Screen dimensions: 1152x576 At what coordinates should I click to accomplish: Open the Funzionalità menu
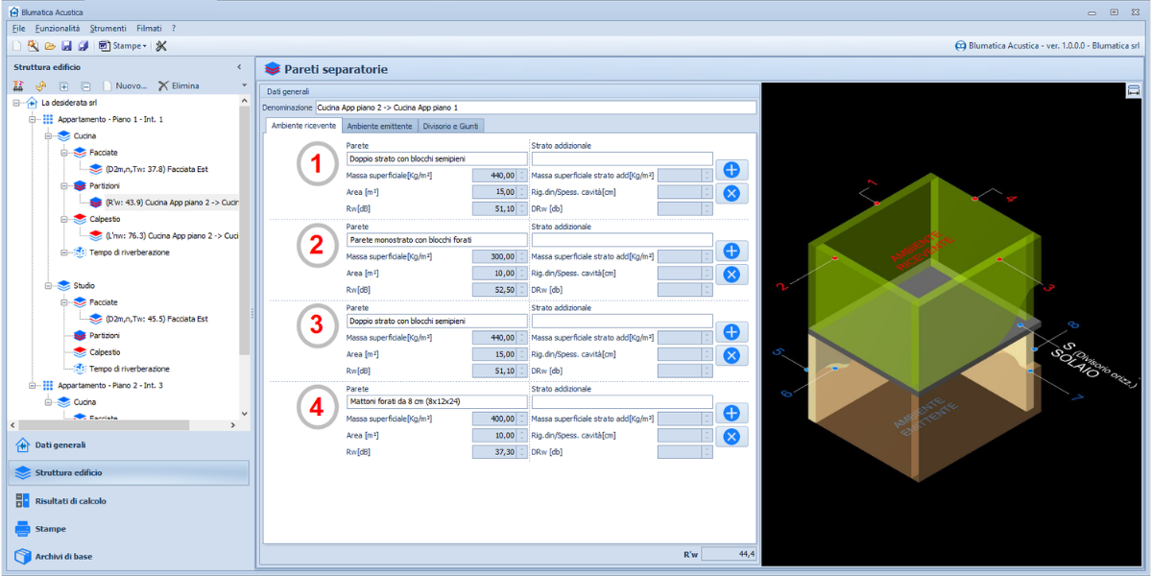pyautogui.click(x=58, y=29)
